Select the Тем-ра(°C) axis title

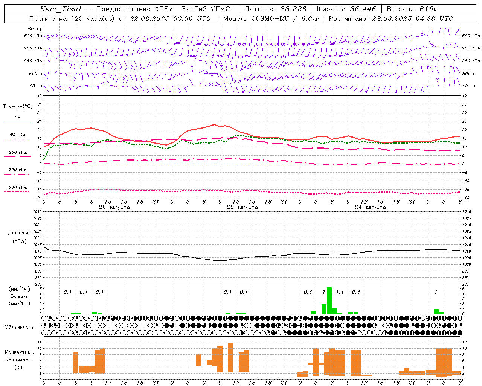pos(18,106)
